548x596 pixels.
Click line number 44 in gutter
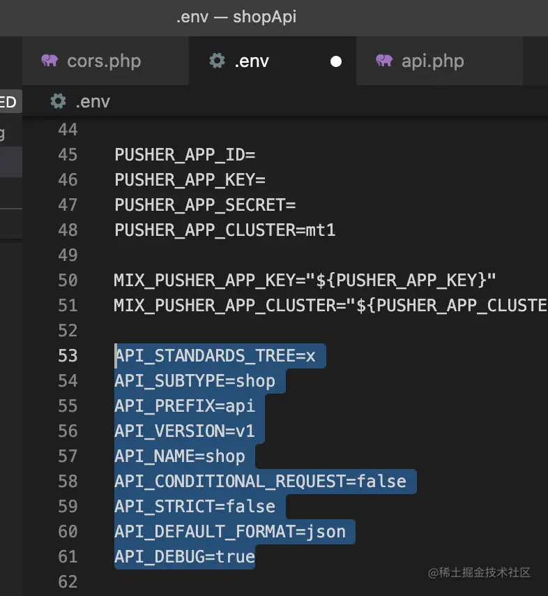click(x=68, y=130)
